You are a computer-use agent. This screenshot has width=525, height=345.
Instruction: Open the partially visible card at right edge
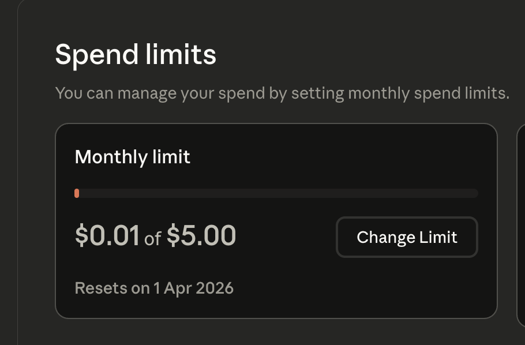pos(520,219)
